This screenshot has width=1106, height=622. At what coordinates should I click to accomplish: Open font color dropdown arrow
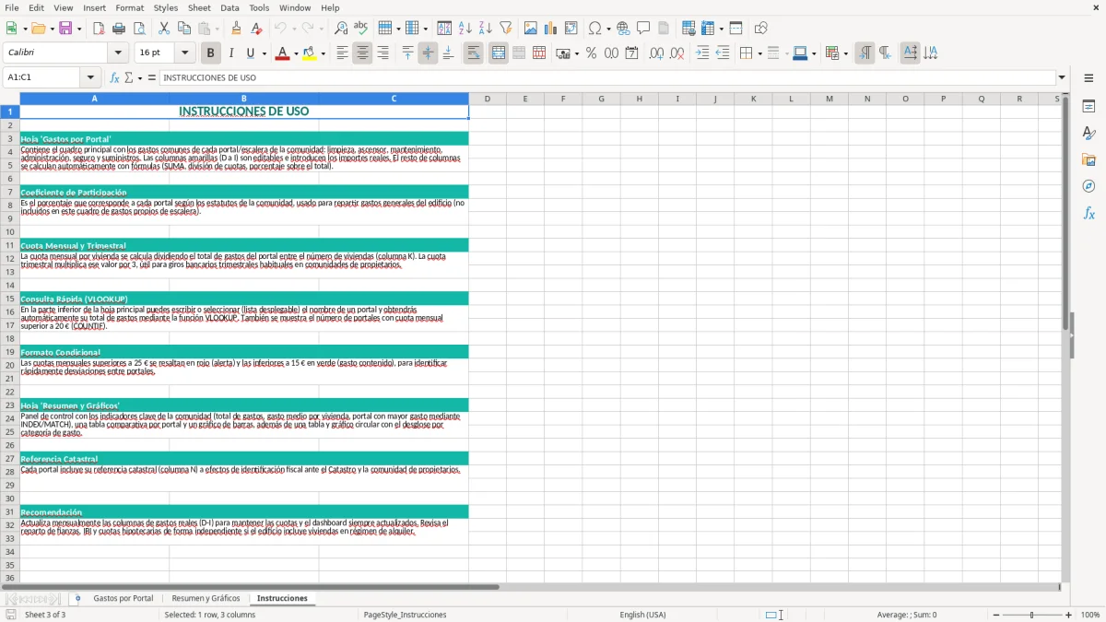pos(295,53)
